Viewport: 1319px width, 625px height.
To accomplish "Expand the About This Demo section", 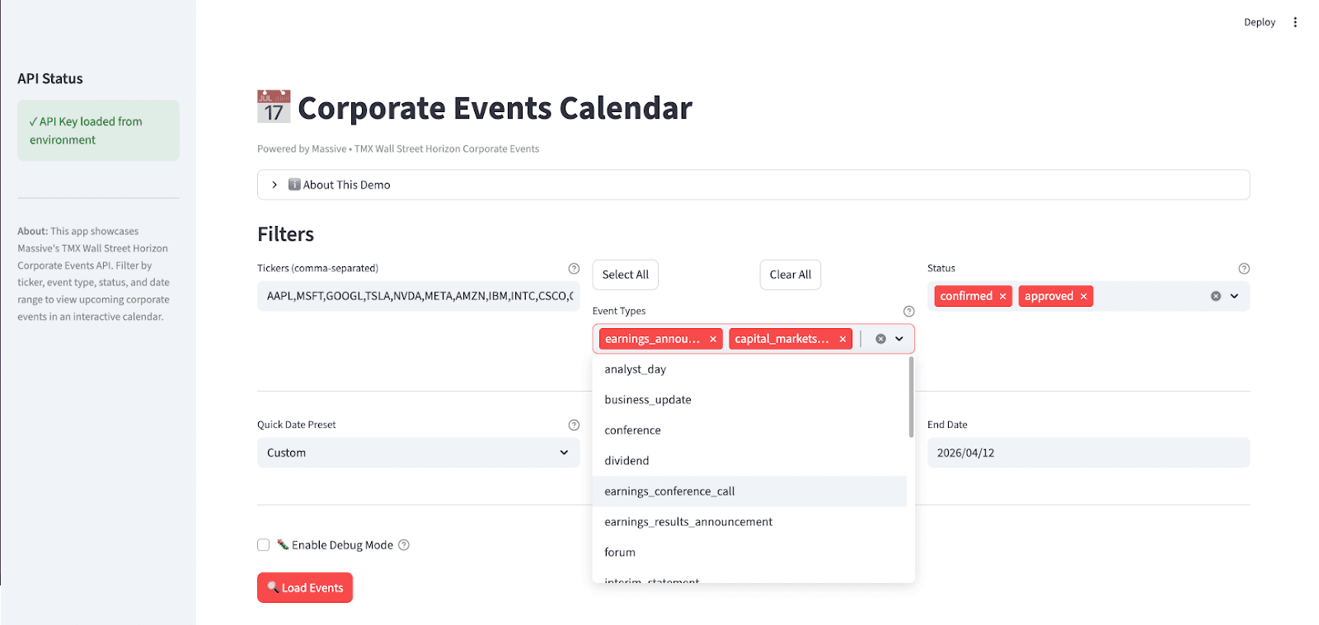I will 275,185.
